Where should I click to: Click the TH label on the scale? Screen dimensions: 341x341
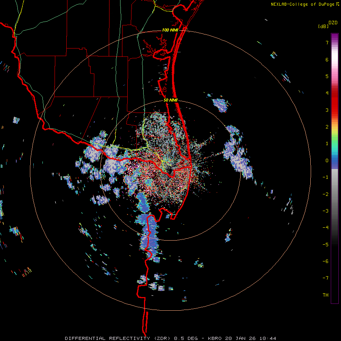(x=325, y=295)
